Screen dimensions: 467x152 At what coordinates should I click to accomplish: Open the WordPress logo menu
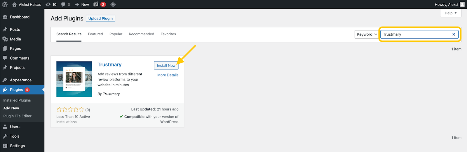point(5,4)
